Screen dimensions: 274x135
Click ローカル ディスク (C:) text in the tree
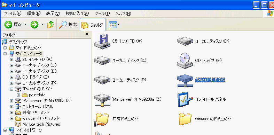point(39,65)
